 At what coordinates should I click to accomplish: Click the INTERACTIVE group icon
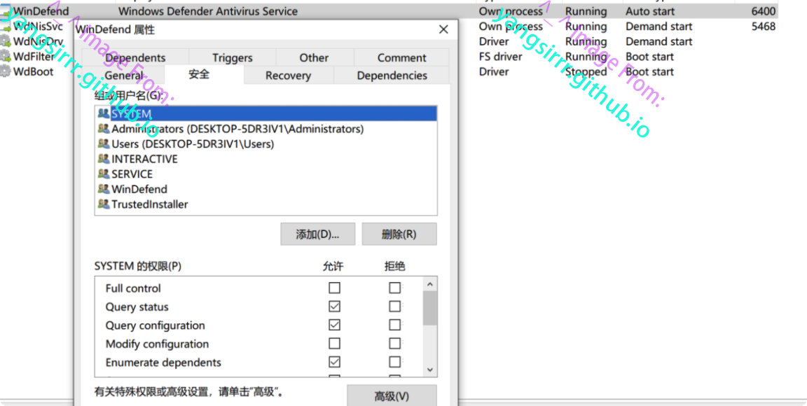point(104,159)
